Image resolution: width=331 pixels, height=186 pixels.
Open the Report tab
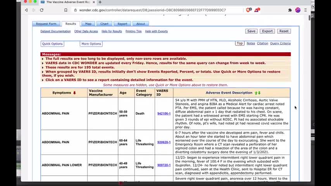122,24
